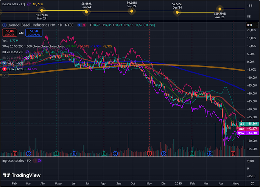Click the green earnings marker above Mayo 2024

(x=56, y=153)
